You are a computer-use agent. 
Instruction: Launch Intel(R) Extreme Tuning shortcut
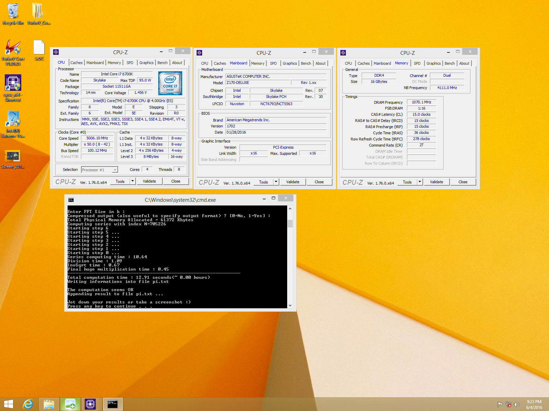pos(13,124)
